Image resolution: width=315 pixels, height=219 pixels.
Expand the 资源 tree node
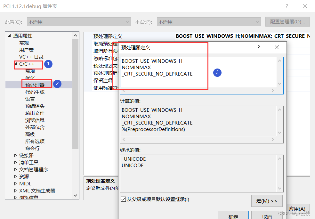pos(15,176)
